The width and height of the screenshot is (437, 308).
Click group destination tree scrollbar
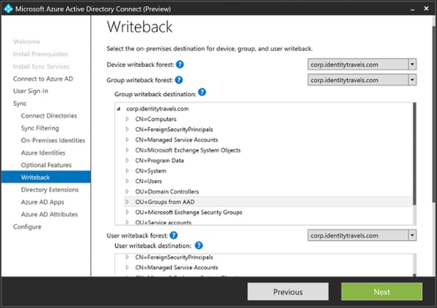[x=414, y=154]
